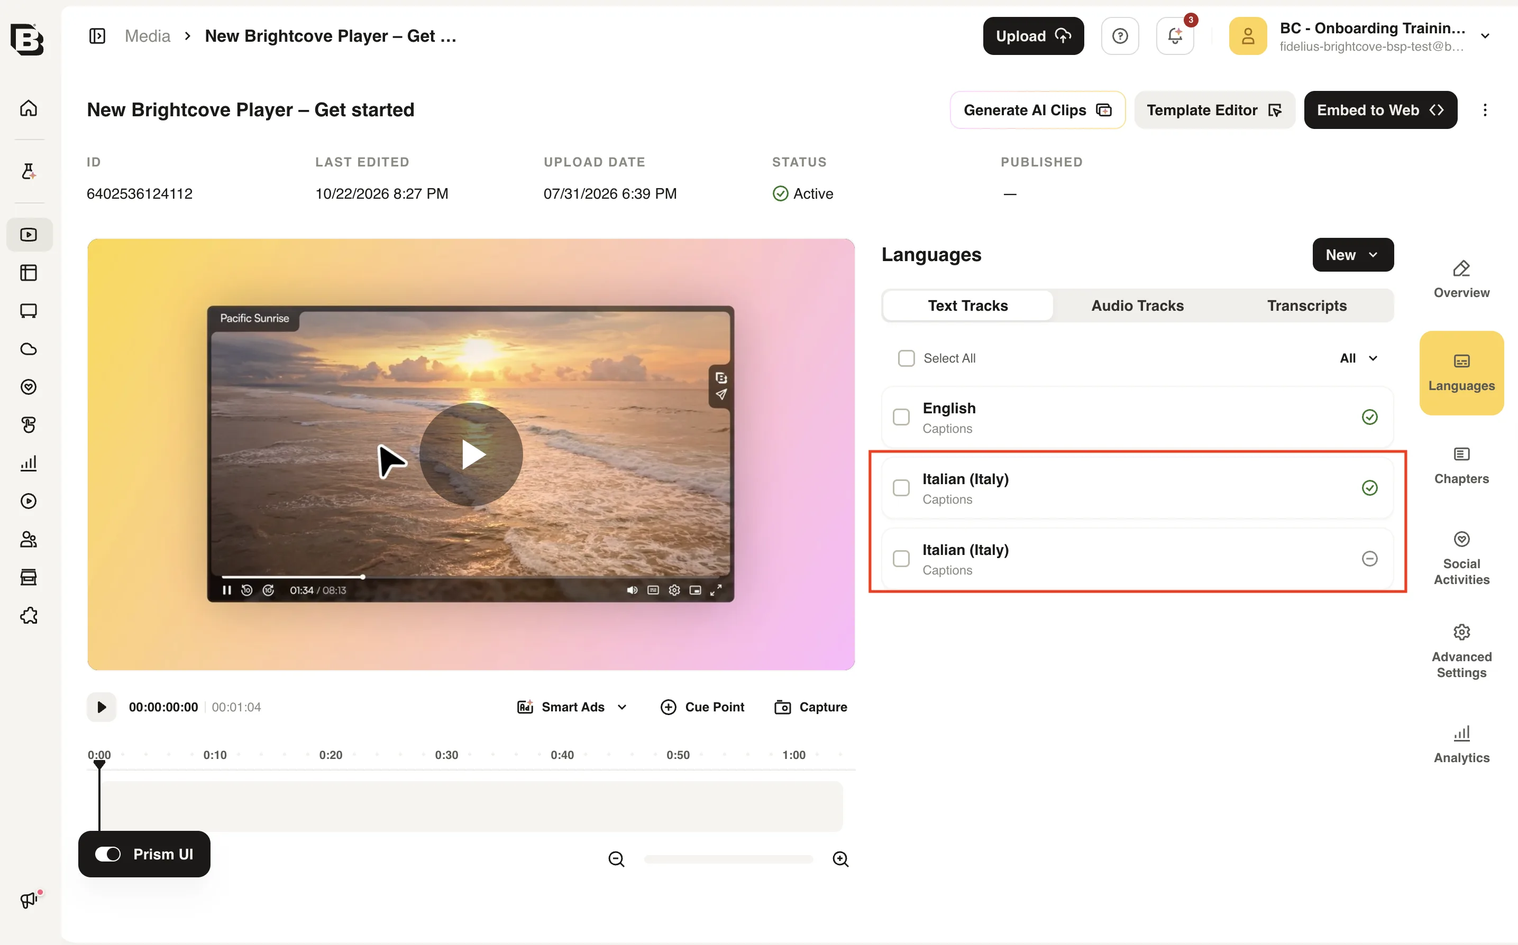The width and height of the screenshot is (1518, 945).
Task: Open the Home icon in left sidebar
Action: (29, 108)
